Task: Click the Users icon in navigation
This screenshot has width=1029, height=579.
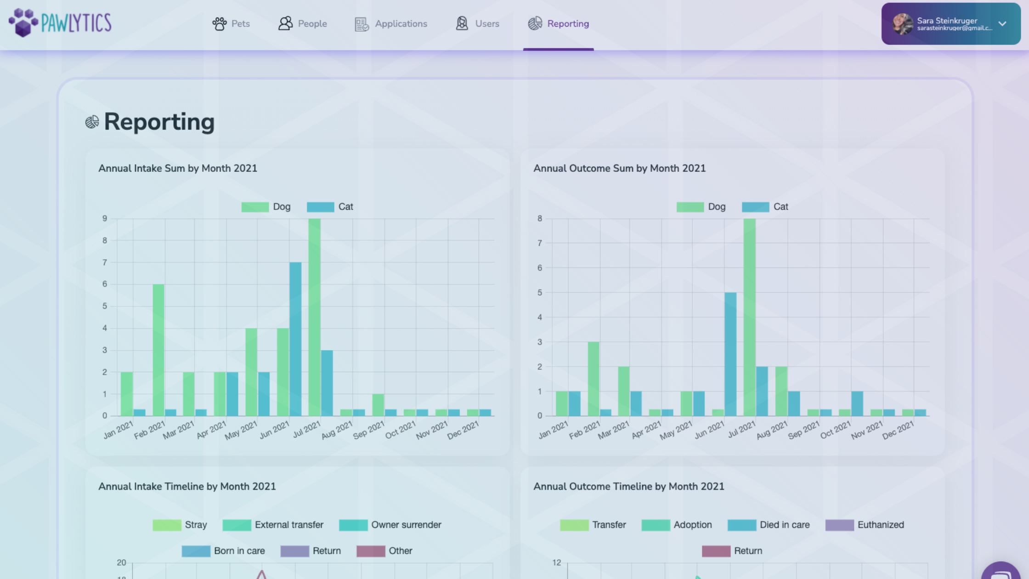Action: pyautogui.click(x=462, y=23)
